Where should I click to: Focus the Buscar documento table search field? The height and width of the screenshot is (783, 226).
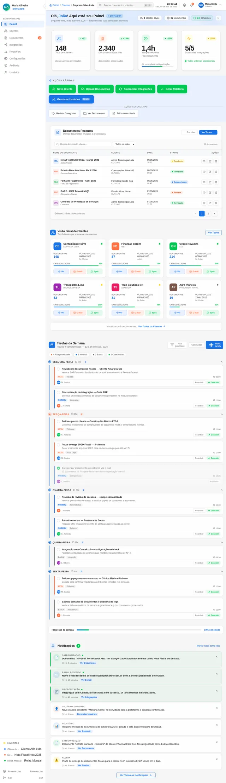(83, 144)
